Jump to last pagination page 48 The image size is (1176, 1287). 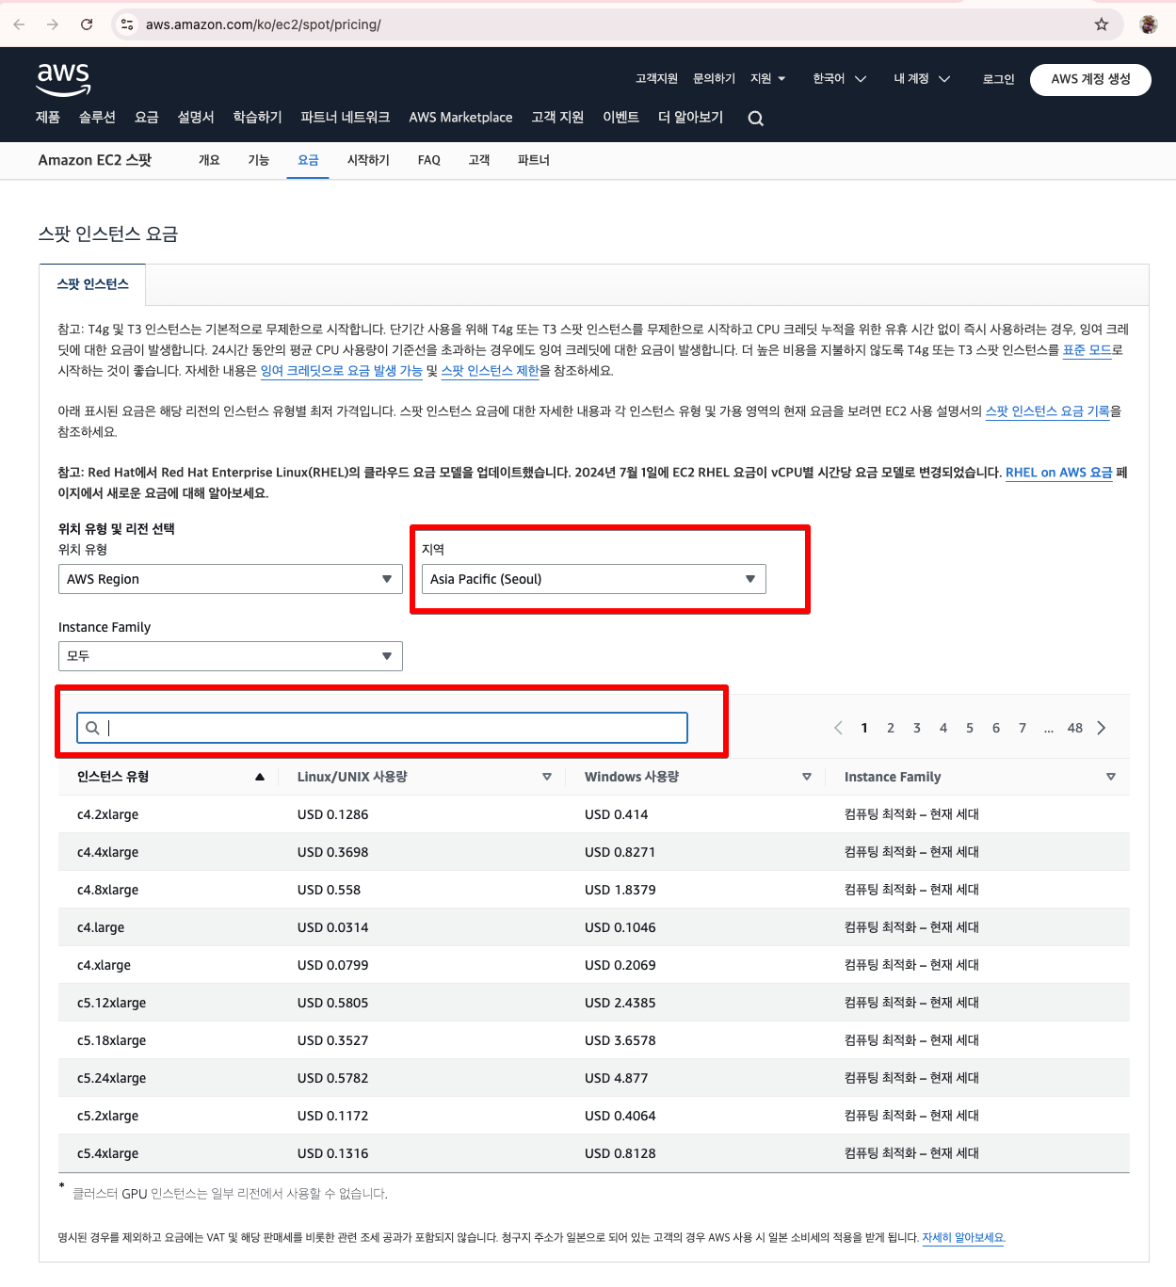tap(1075, 728)
